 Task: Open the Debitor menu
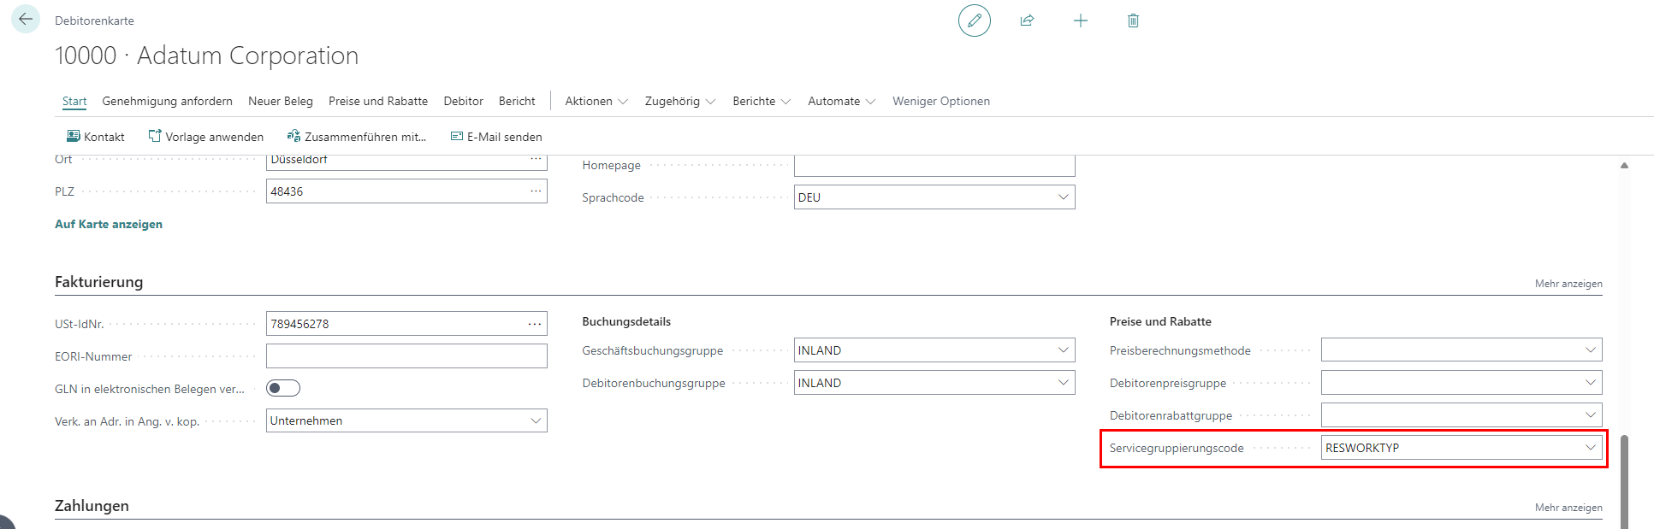pos(464,101)
